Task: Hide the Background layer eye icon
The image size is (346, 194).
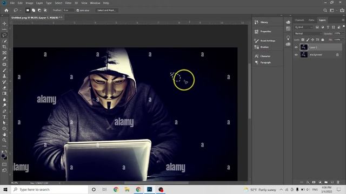Action: pyautogui.click(x=296, y=55)
